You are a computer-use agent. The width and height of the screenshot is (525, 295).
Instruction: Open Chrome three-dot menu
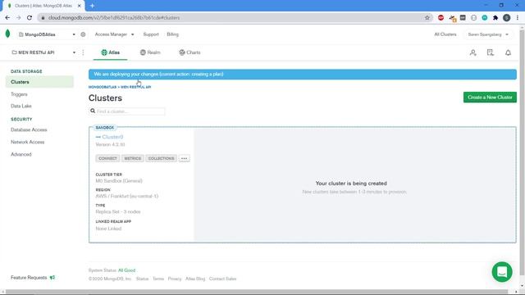(518, 18)
